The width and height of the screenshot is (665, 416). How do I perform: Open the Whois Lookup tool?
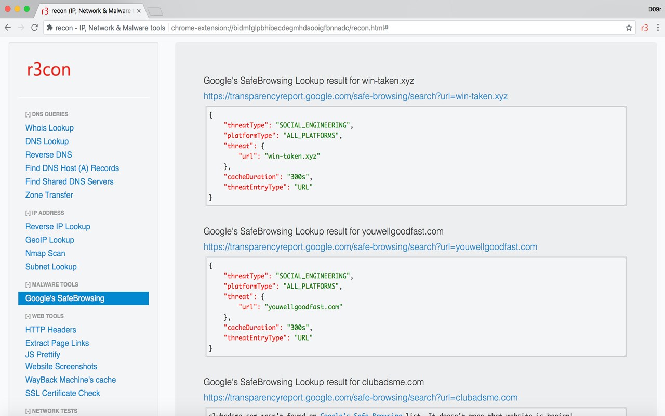49,128
